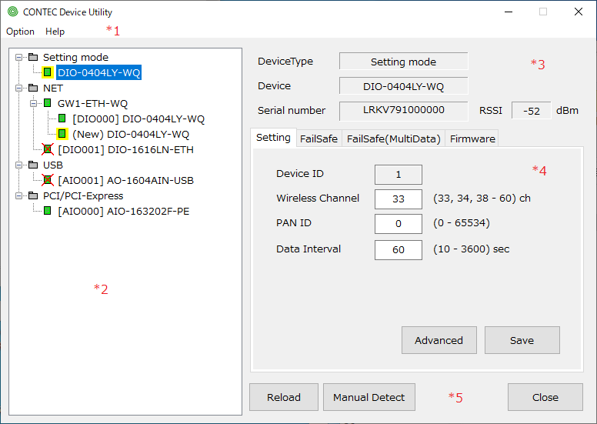Select [DIO000] DIO-0404LY-WQ in the tree
This screenshot has width=597, height=424.
(138, 119)
